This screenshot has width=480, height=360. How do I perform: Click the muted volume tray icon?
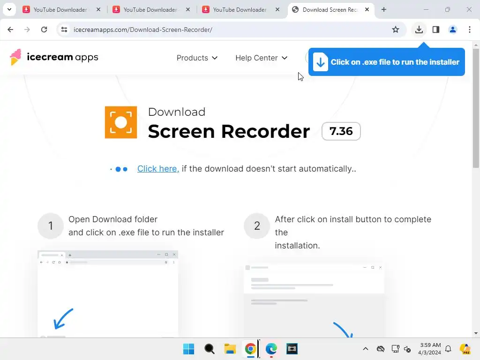tap(407, 349)
